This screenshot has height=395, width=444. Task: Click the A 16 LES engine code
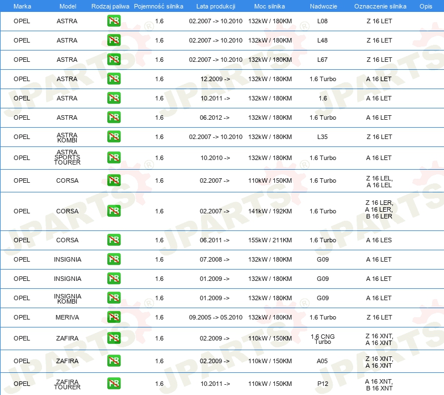click(x=379, y=240)
